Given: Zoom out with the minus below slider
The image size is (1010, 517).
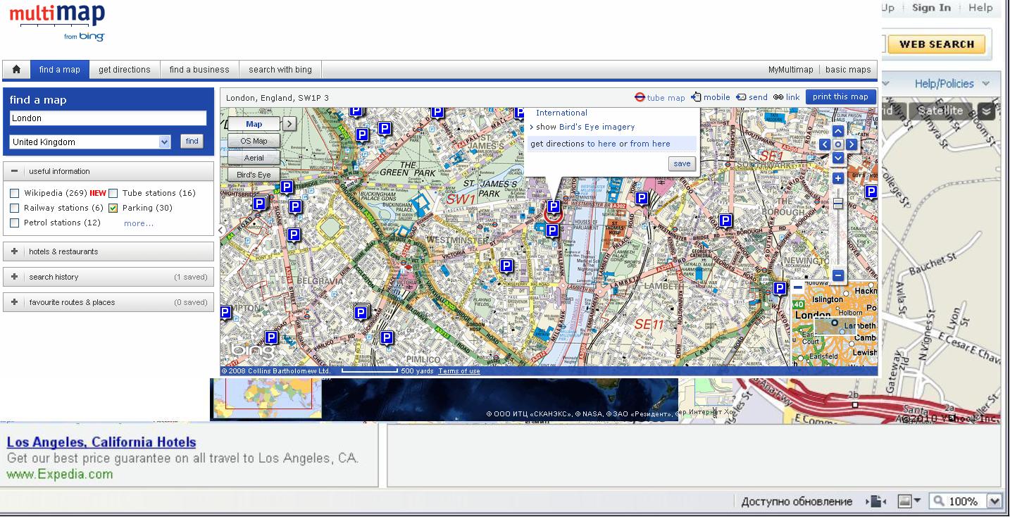Looking at the screenshot, I should [838, 275].
